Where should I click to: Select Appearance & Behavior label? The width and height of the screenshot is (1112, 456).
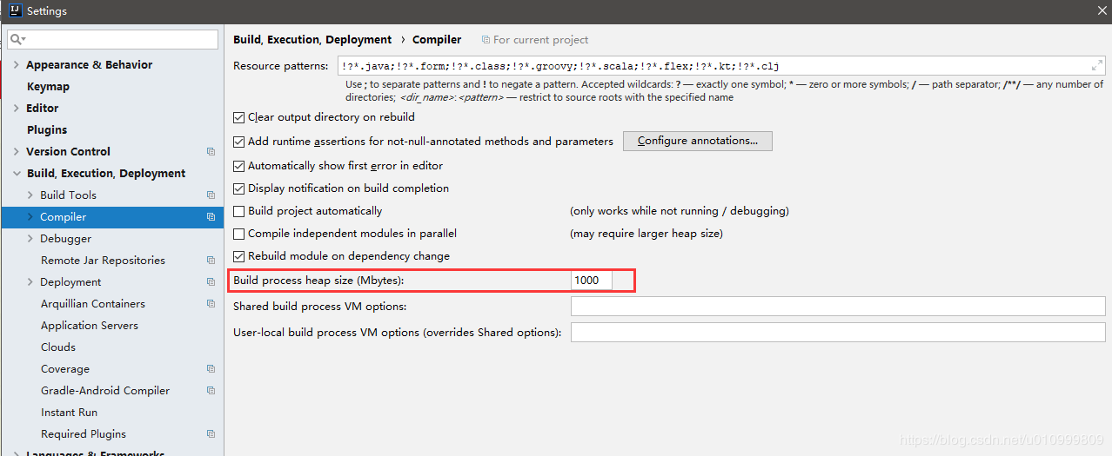tap(89, 65)
